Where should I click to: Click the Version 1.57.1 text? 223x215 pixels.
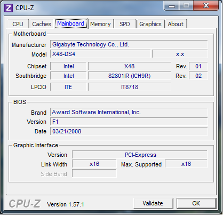pyautogui.click(x=66, y=204)
